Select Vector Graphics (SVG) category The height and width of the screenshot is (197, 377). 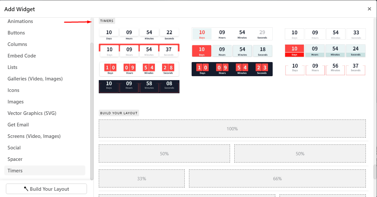pyautogui.click(x=31, y=113)
